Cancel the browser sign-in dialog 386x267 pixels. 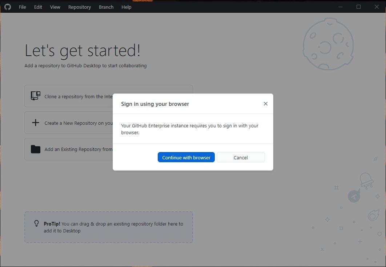point(241,158)
